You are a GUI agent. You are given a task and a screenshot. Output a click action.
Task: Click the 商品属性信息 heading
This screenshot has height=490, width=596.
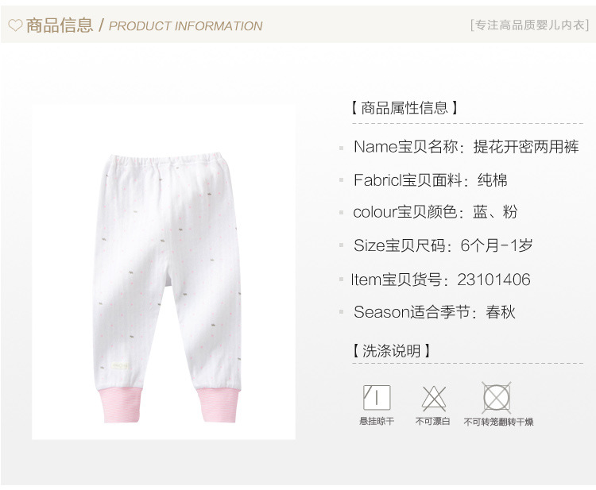[x=404, y=108]
